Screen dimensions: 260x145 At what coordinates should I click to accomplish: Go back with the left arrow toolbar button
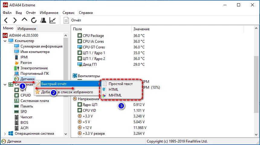pos(6,20)
